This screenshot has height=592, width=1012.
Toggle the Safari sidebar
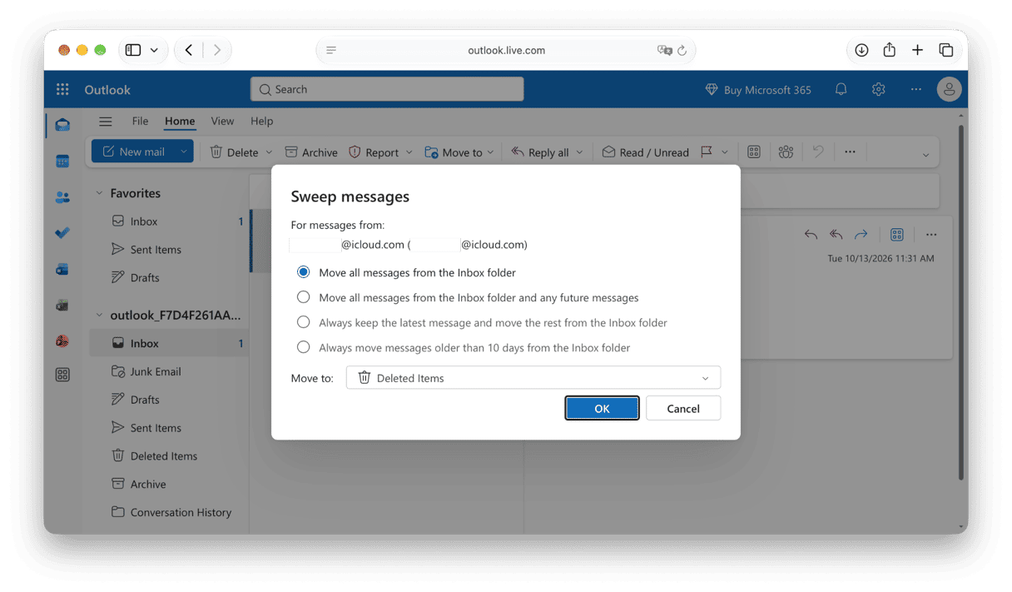[x=133, y=50]
